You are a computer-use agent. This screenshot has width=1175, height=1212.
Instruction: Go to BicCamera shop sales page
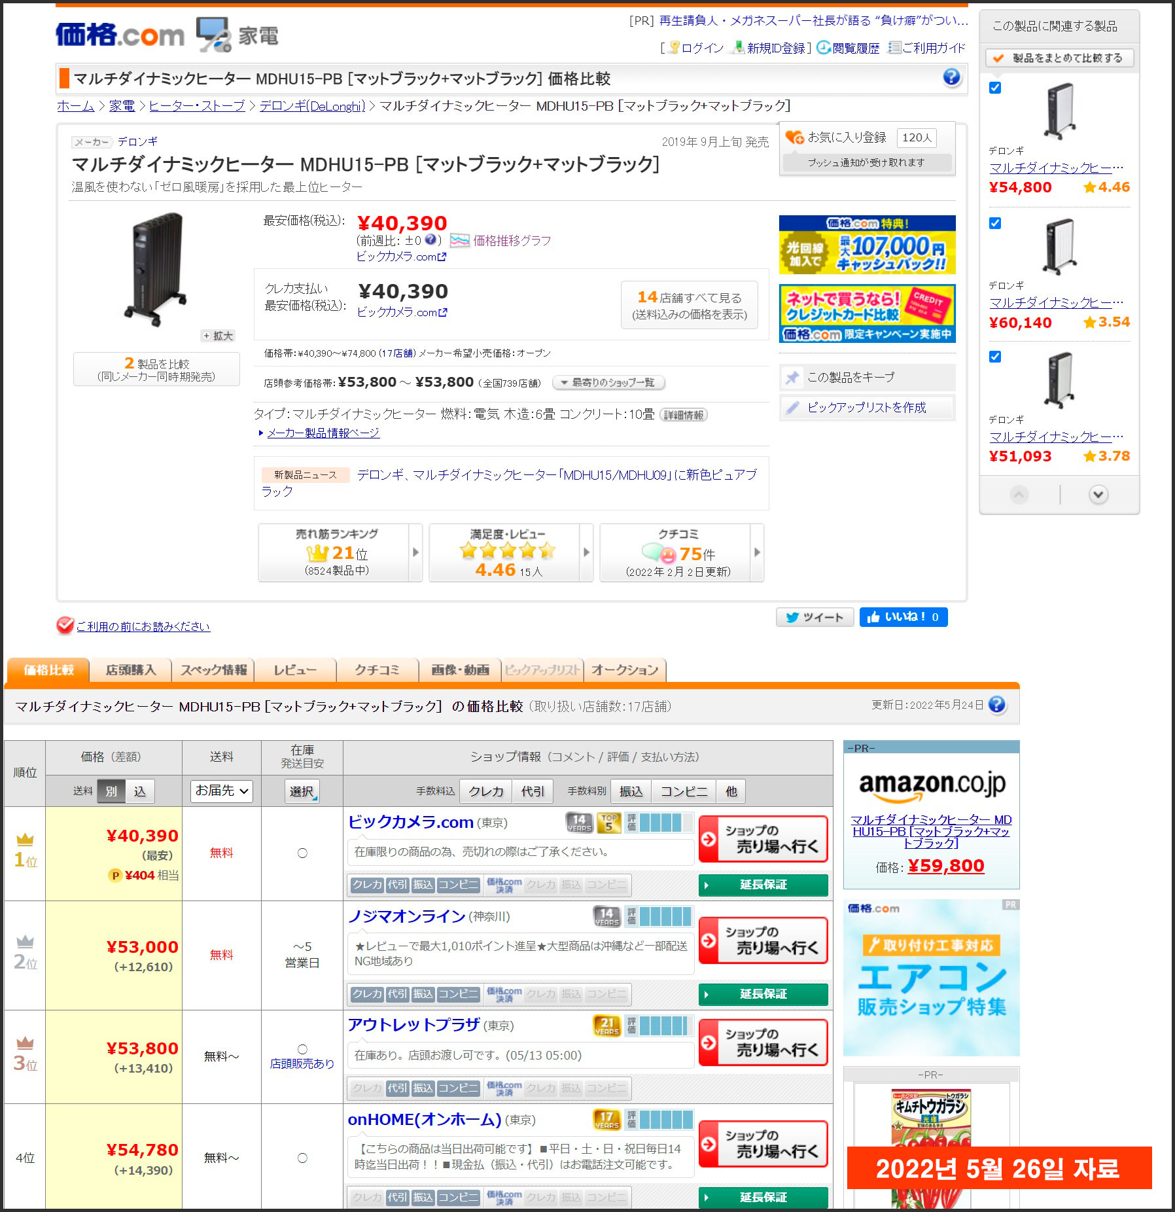click(763, 839)
